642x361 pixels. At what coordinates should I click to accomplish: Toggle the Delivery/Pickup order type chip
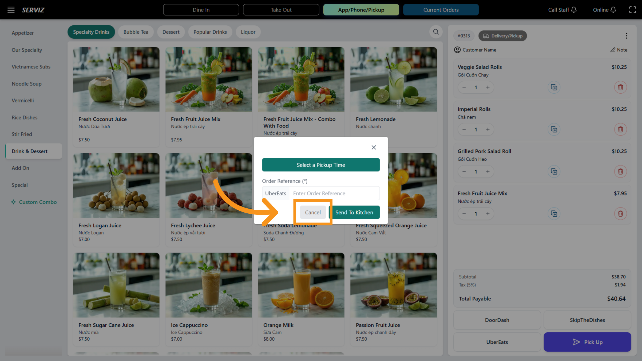[x=502, y=36]
